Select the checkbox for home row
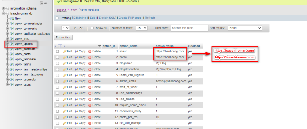 [x=58, y=57]
